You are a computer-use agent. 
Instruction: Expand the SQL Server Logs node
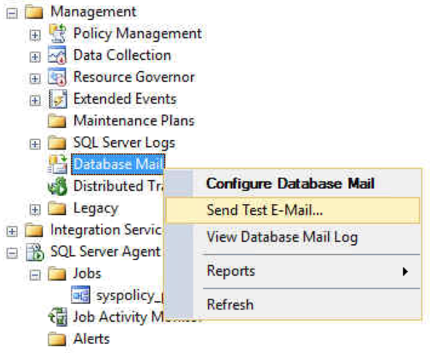tap(35, 144)
